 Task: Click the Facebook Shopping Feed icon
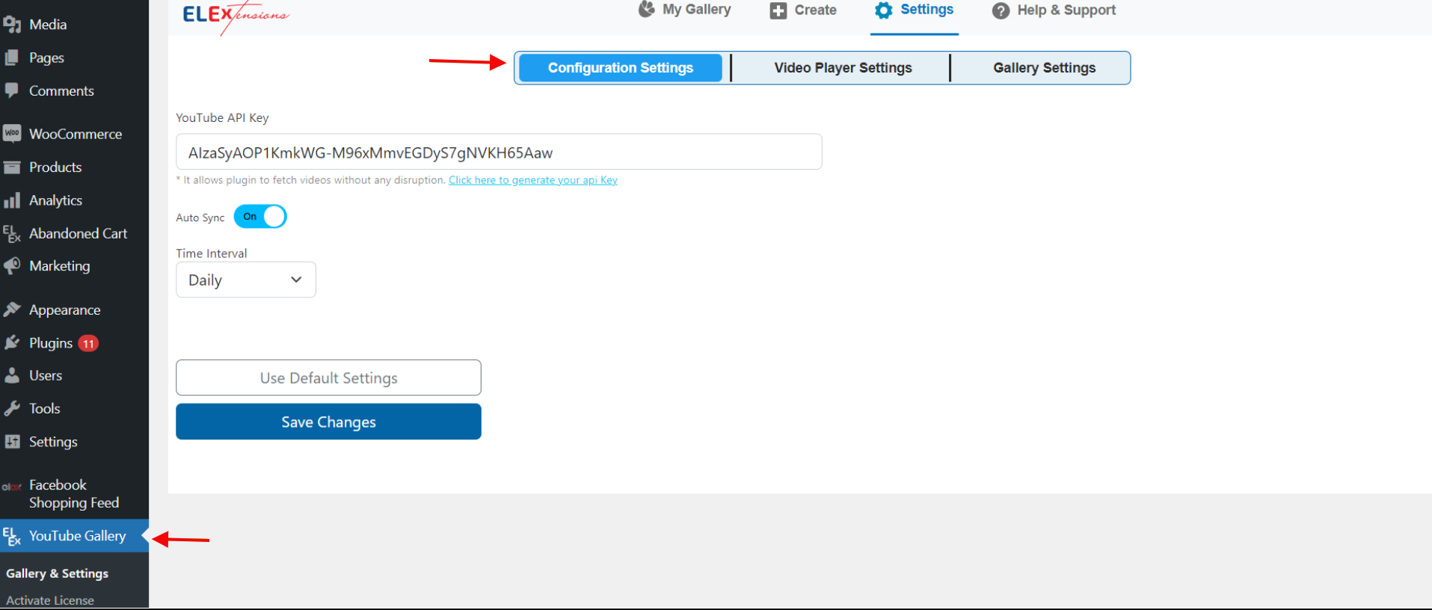(11, 487)
